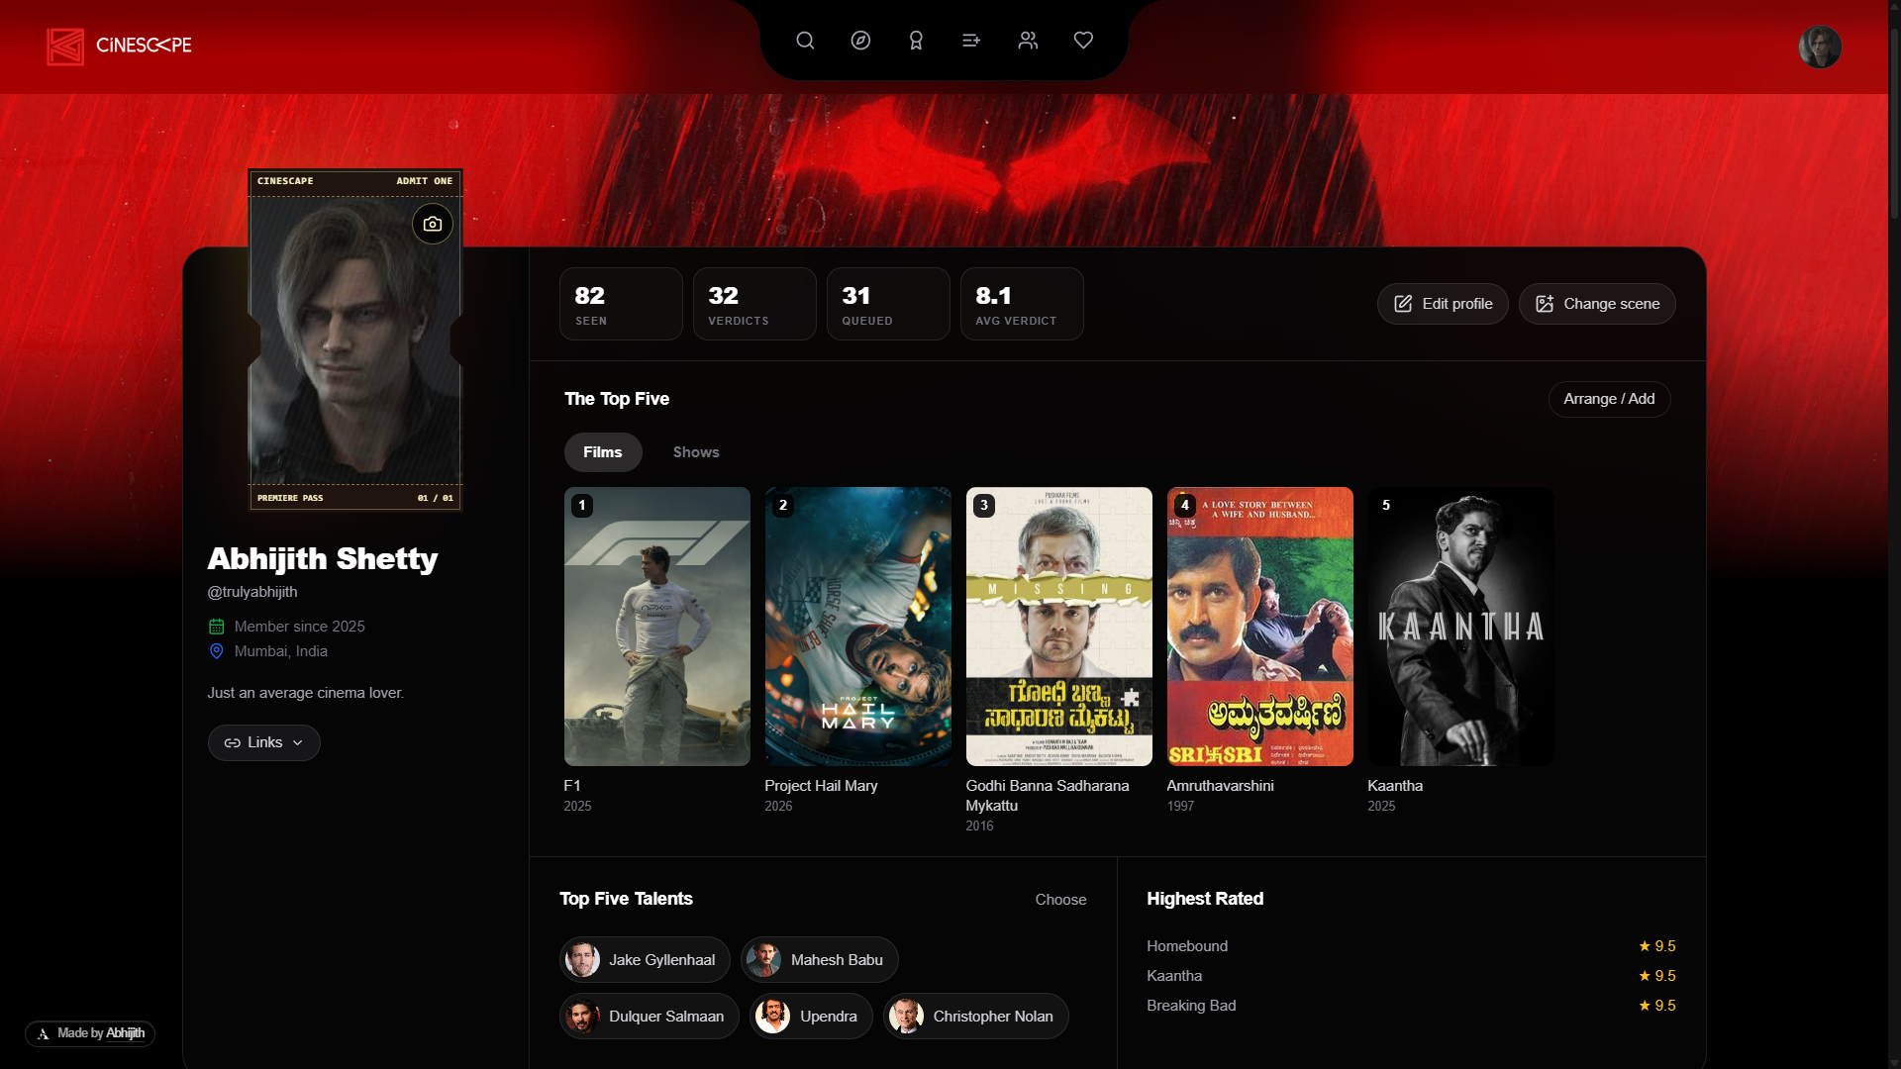
Task: Open the search icon in top navigation
Action: 805,41
